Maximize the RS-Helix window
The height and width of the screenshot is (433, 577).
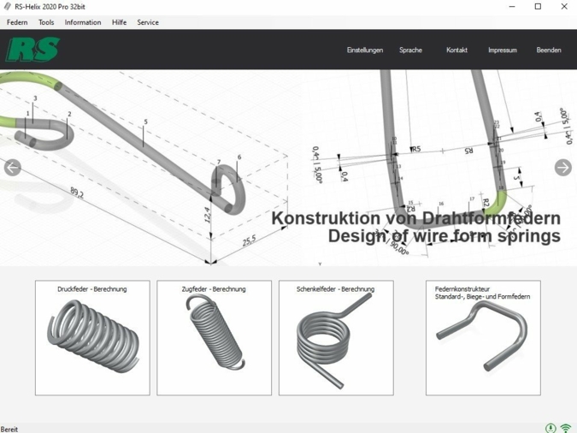[x=538, y=7]
